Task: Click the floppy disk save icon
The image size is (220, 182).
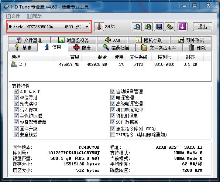Action: tap(159, 27)
